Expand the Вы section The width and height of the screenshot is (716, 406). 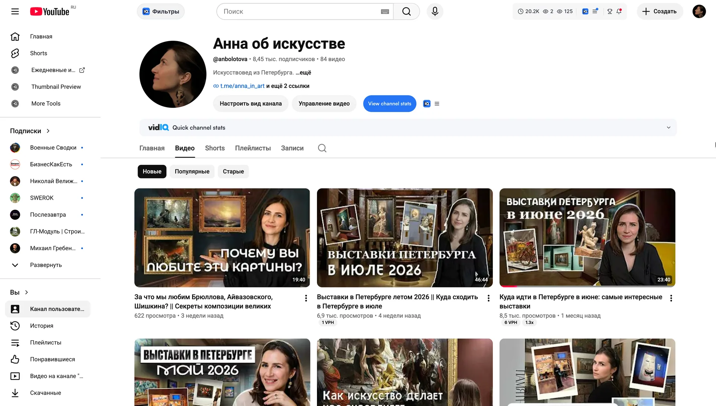19,292
